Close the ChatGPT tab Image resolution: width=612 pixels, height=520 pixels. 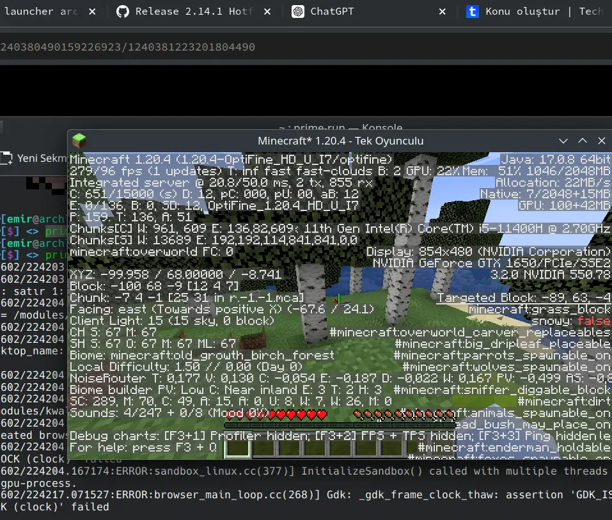tap(443, 12)
